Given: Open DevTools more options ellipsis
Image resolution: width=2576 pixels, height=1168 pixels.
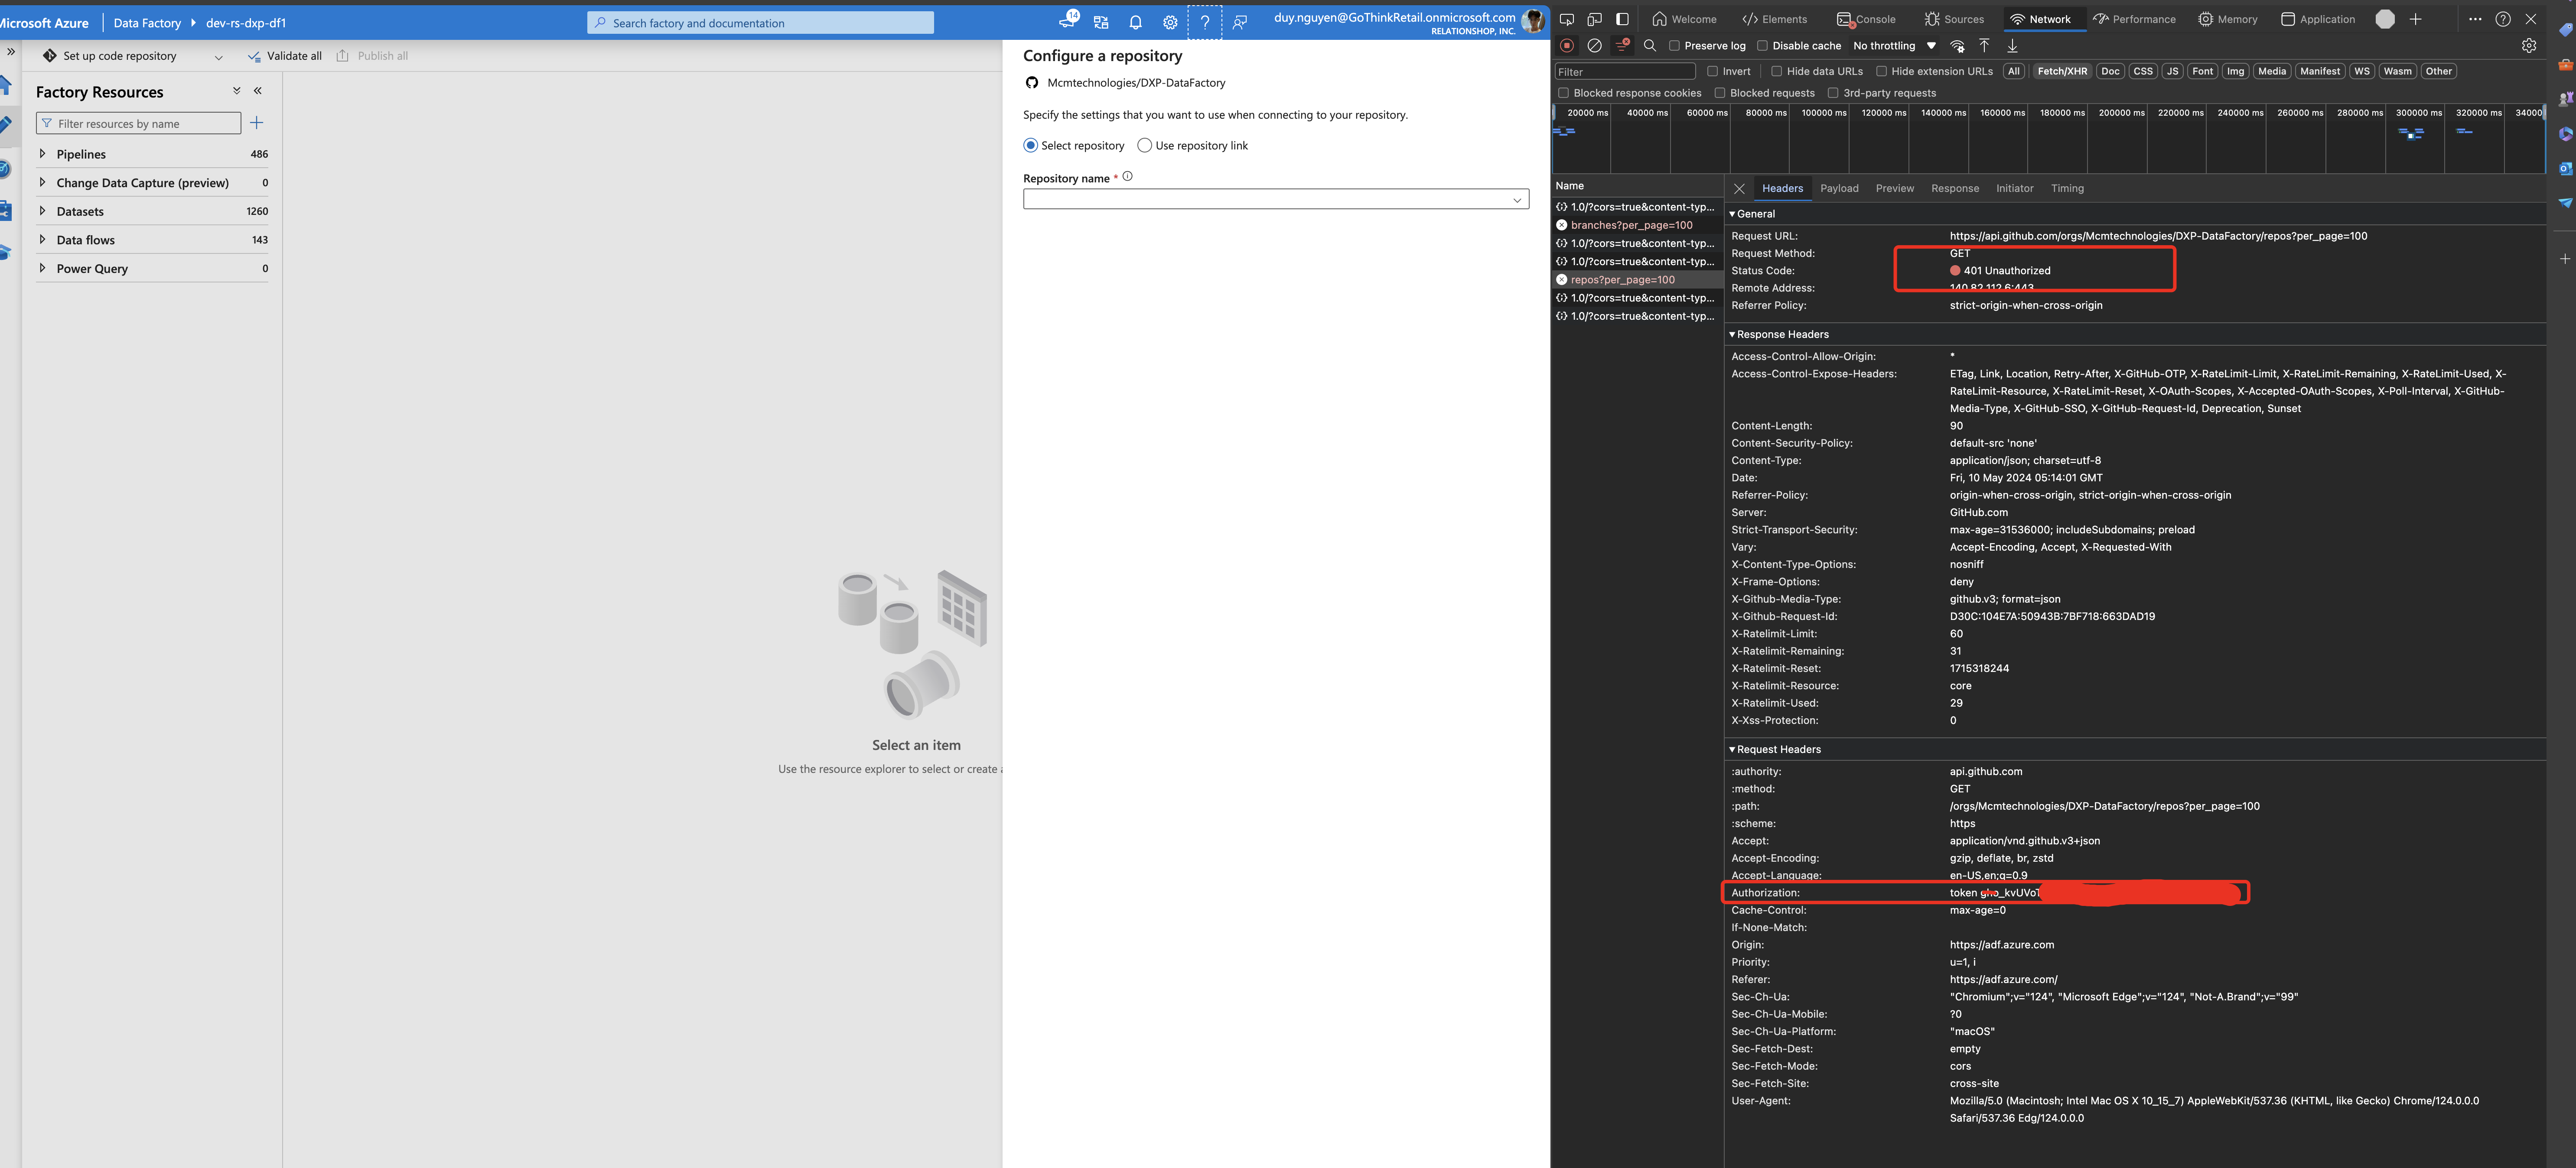Looking at the screenshot, I should tap(2475, 19).
